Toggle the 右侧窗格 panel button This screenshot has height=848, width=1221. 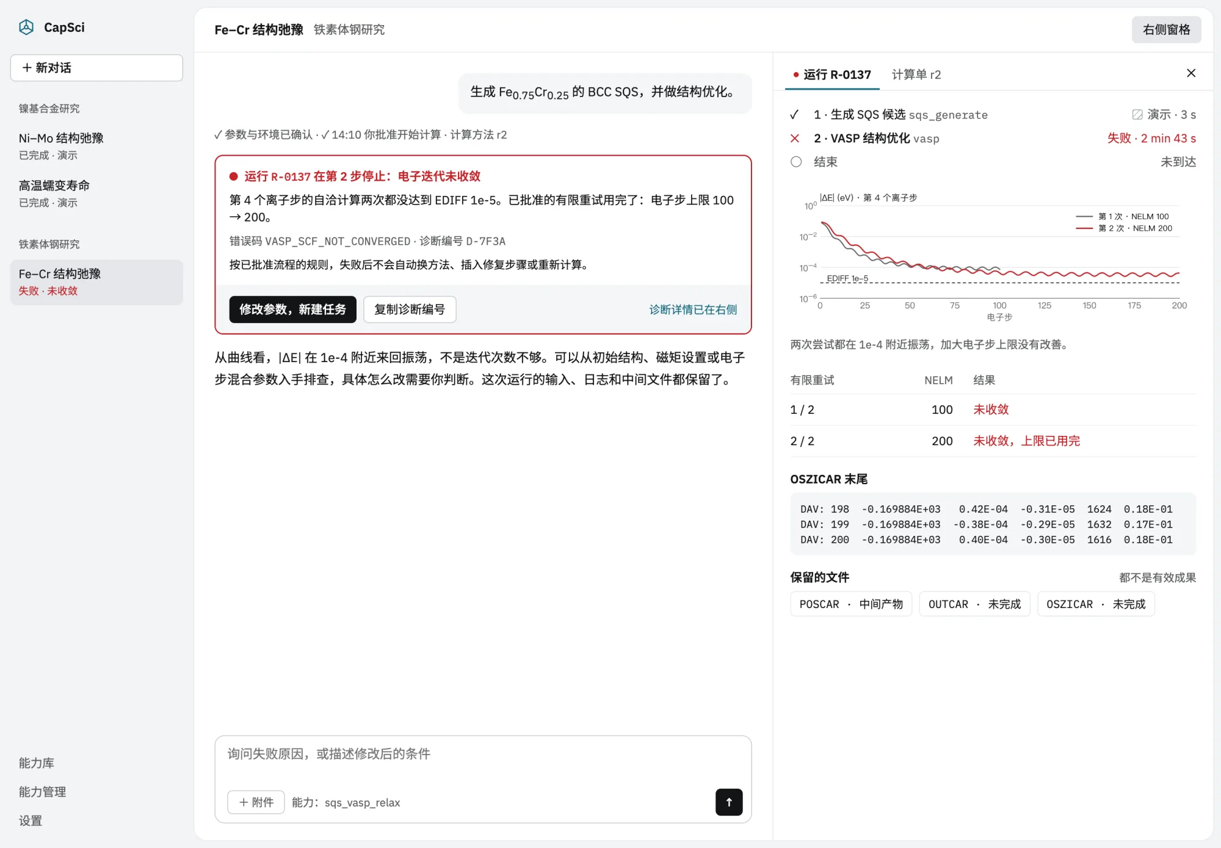coord(1166,29)
